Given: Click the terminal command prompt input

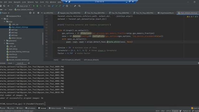Looking at the screenshot, I should [x=45, y=104].
